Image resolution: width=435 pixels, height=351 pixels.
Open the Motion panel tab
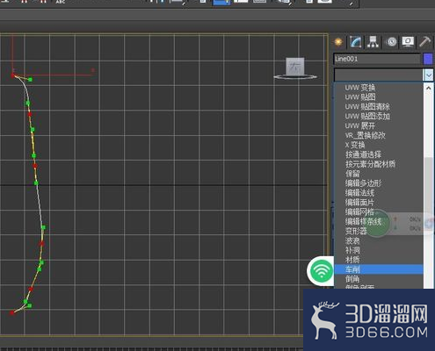click(x=392, y=42)
